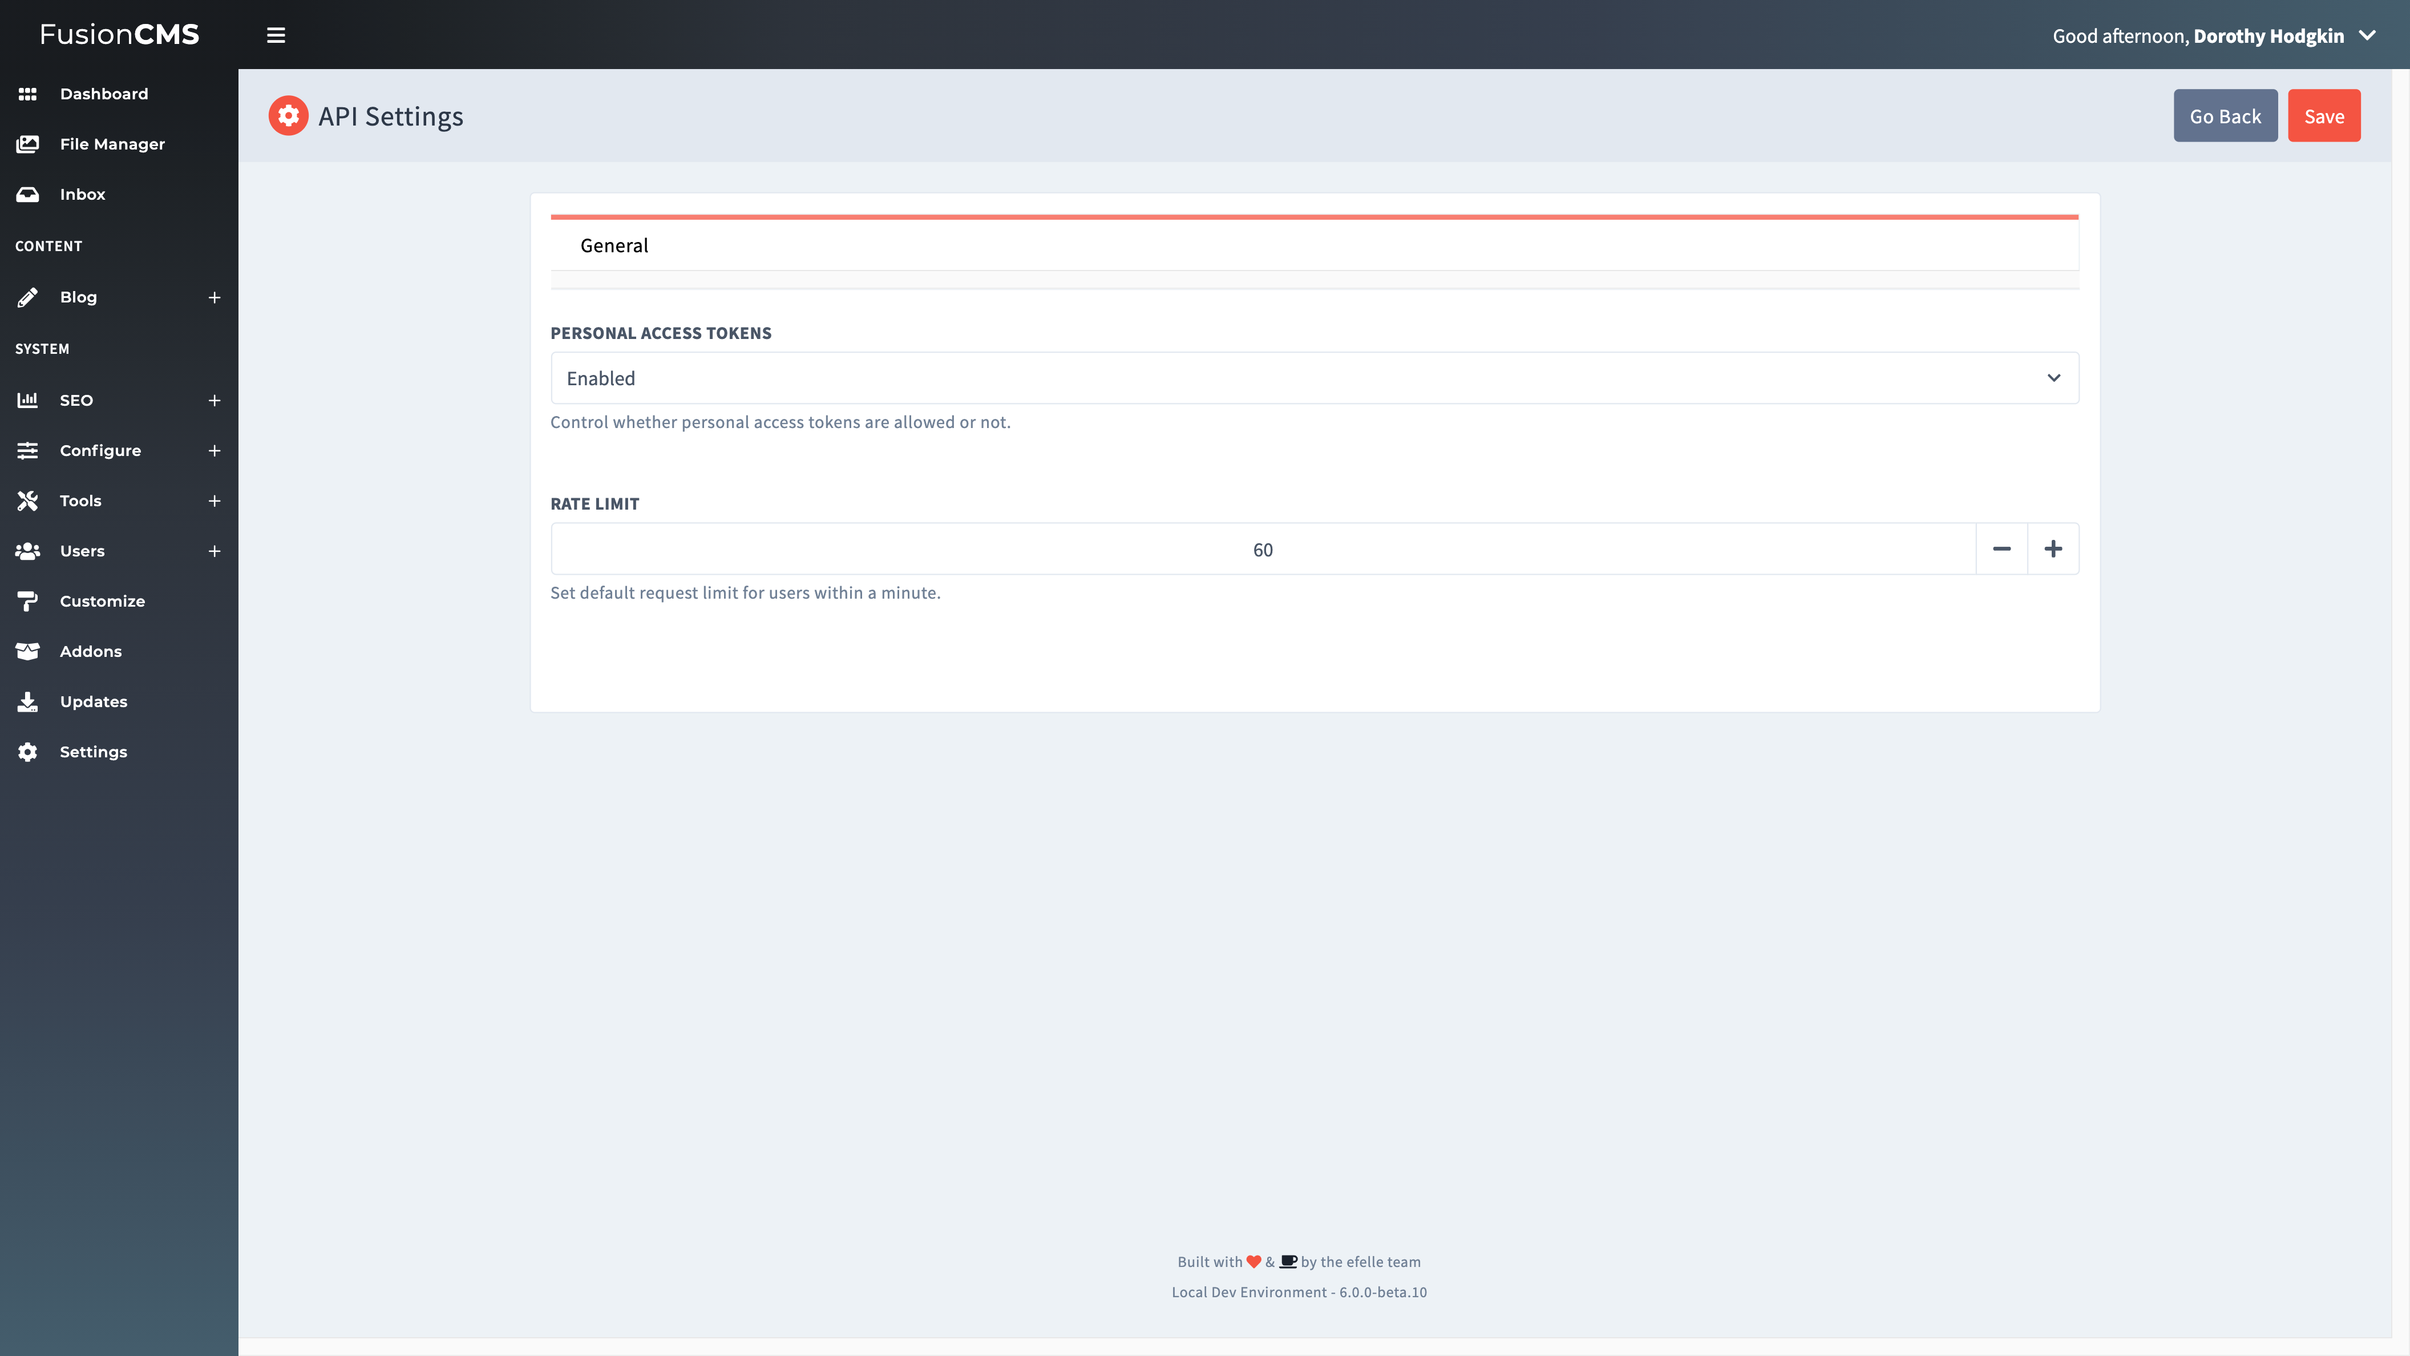Screen dimensions: 2410x1356
Task: Open Settings label in sidebar
Action: point(94,752)
